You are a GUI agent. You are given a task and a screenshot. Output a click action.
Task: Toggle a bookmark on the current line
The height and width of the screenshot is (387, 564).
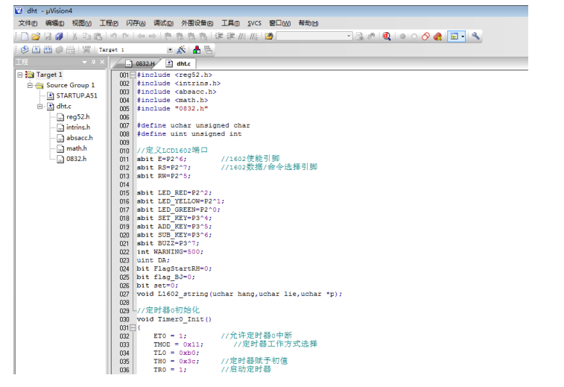tap(168, 37)
